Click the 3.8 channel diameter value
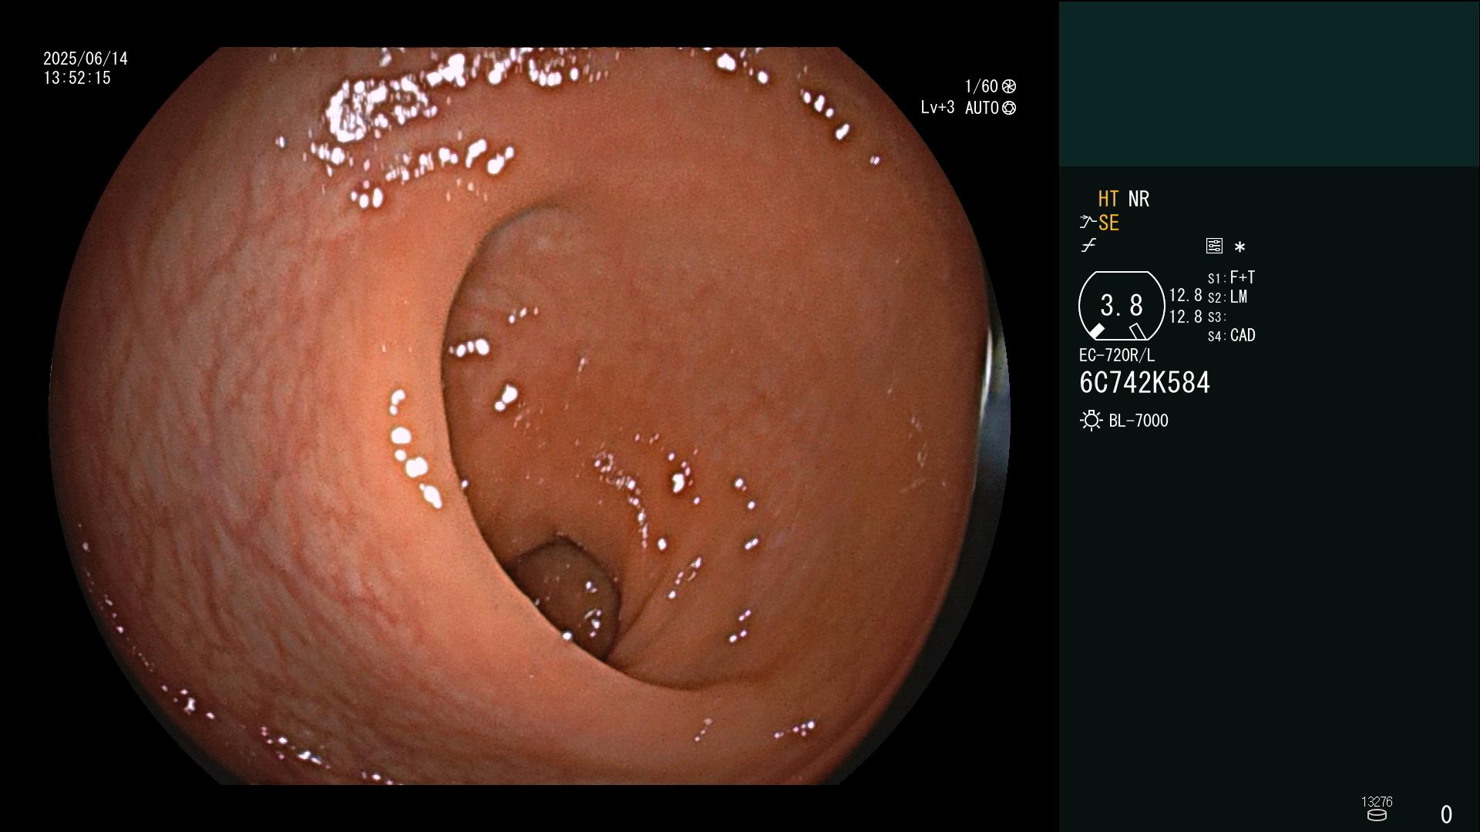The image size is (1480, 832). click(x=1122, y=305)
